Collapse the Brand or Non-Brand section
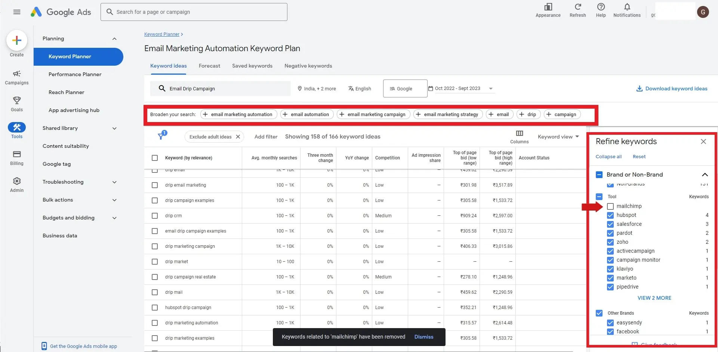 705,175
